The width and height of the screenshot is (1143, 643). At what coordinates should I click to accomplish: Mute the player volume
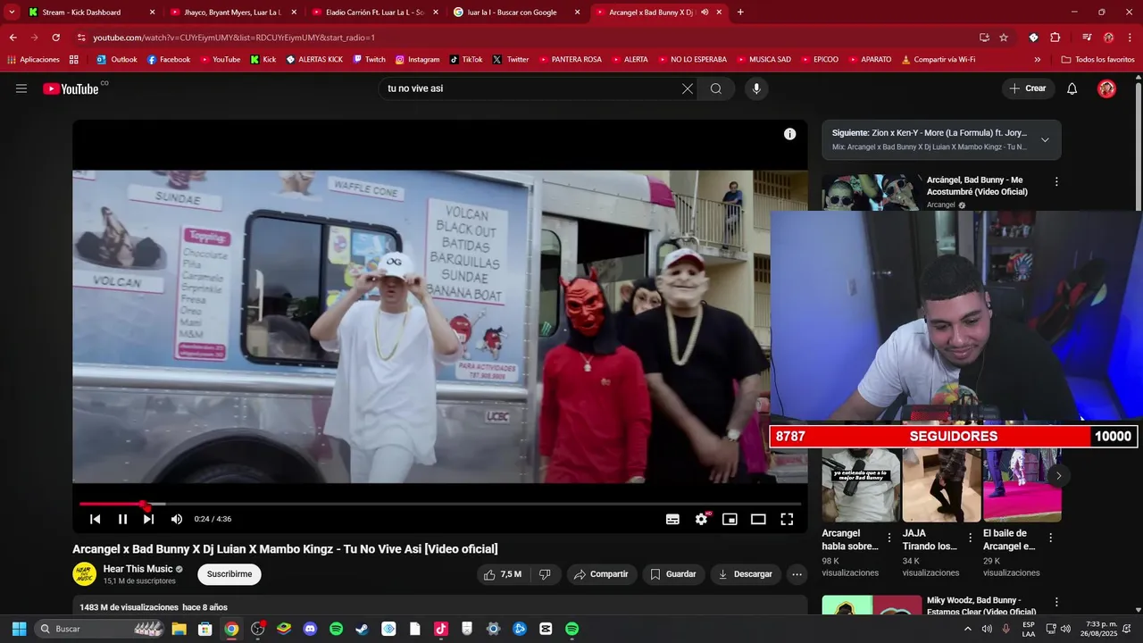(x=177, y=519)
